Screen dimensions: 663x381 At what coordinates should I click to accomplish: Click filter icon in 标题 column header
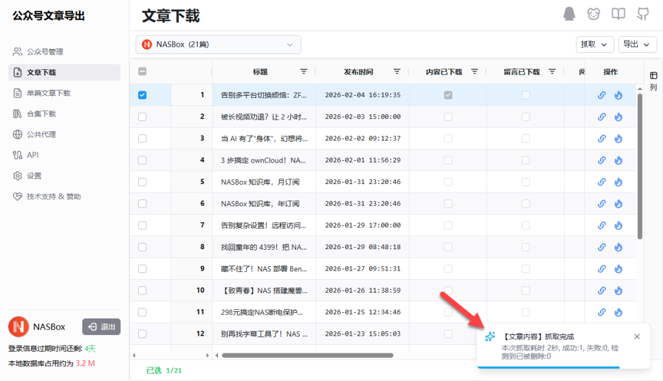[x=304, y=72]
